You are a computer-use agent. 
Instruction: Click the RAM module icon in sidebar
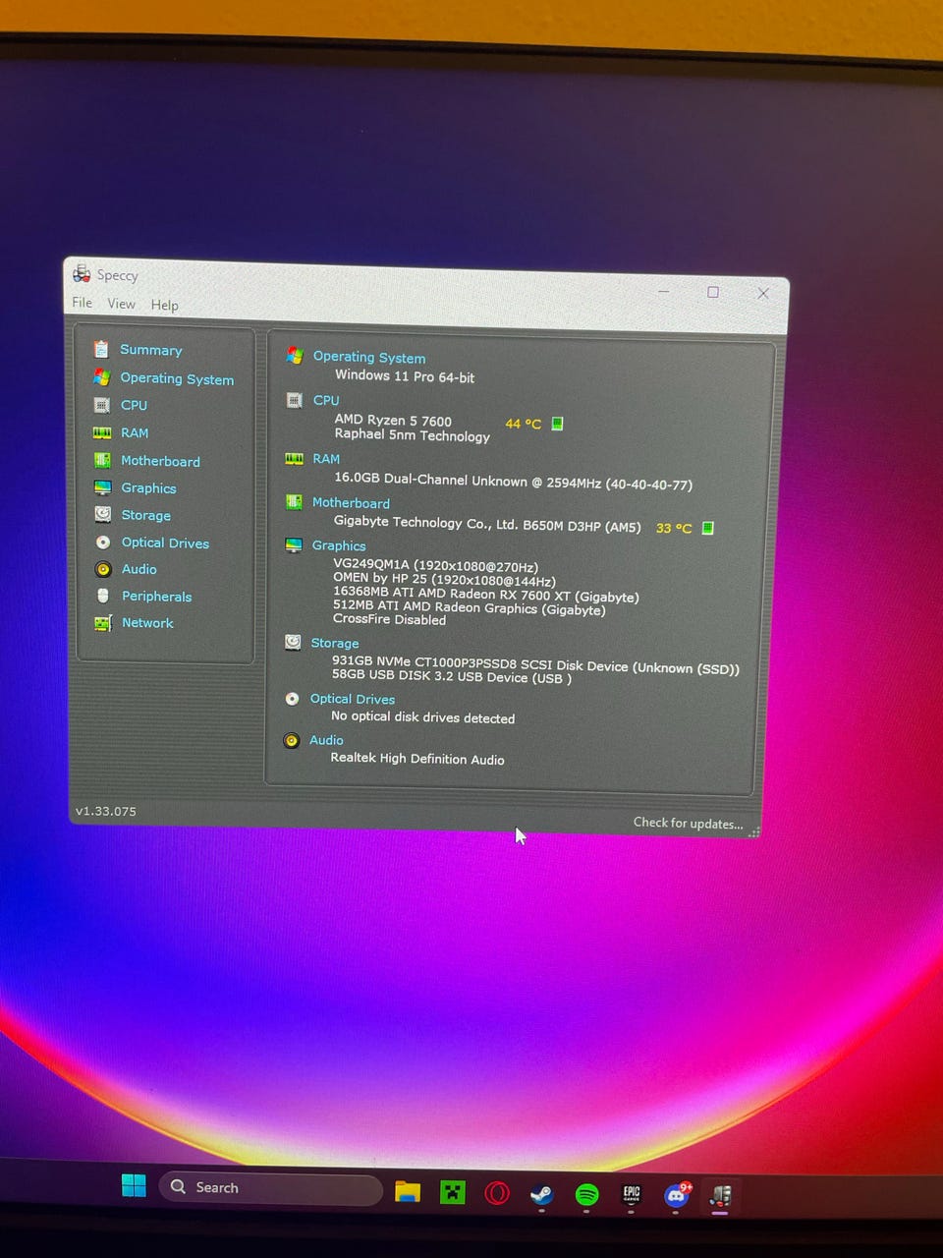coord(102,432)
